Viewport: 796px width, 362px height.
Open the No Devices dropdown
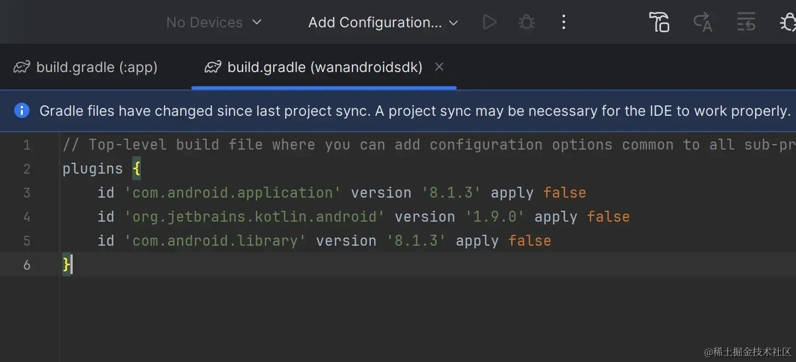[x=214, y=22]
